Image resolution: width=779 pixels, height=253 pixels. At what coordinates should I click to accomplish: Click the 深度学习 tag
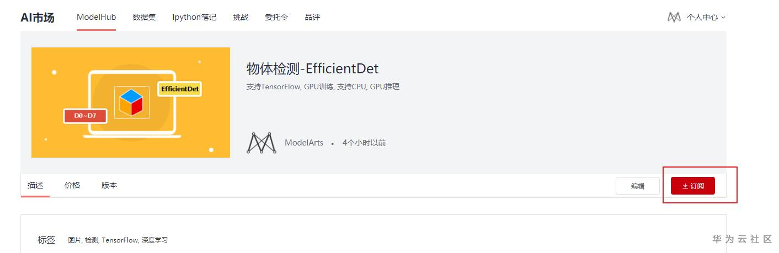(x=154, y=240)
